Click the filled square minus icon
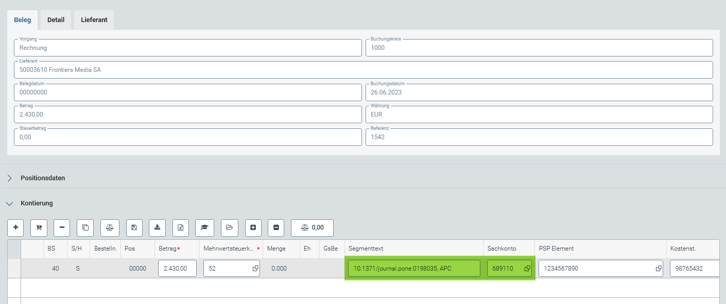This screenshot has height=304, width=726. pyautogui.click(x=276, y=227)
